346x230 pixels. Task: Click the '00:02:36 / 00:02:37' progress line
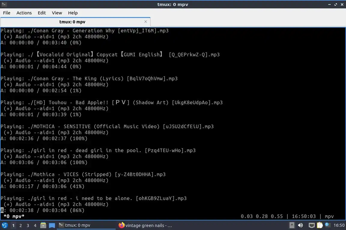click(44, 138)
